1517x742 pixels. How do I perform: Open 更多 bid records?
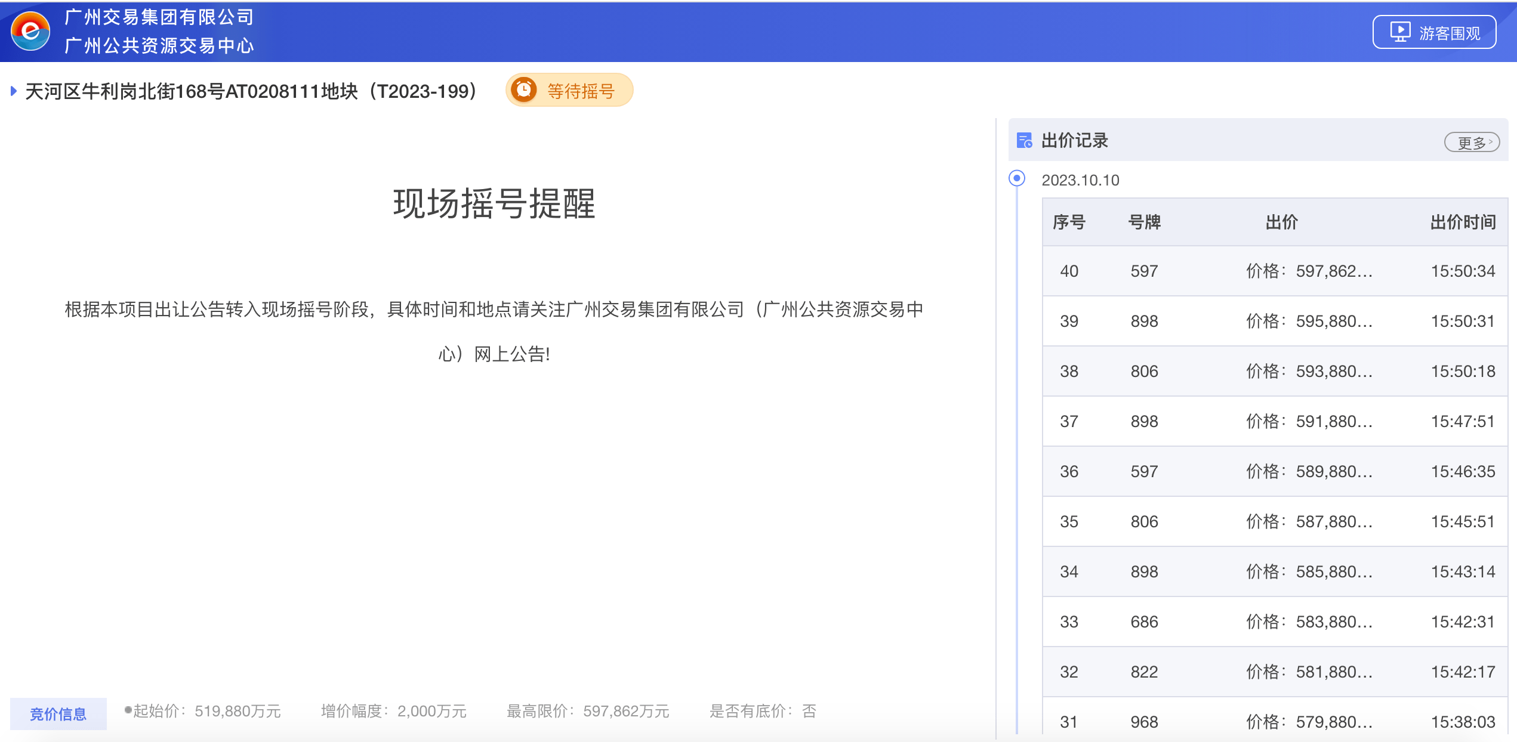1472,143
